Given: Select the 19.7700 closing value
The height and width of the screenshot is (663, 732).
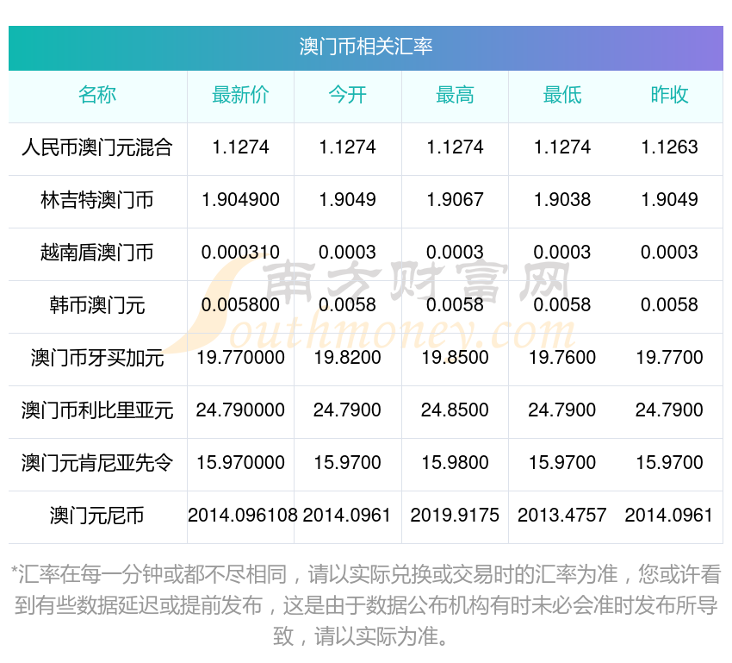Looking at the screenshot, I should (x=669, y=358).
